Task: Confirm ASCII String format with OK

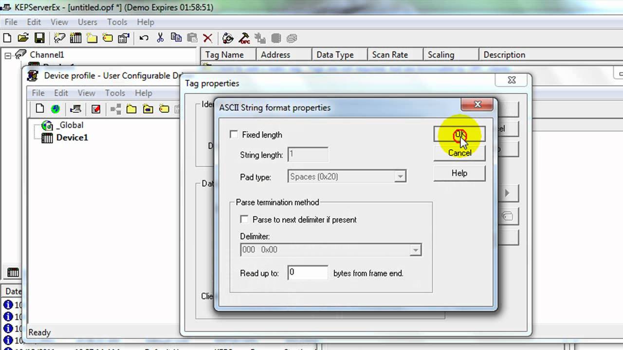Action: coord(459,135)
